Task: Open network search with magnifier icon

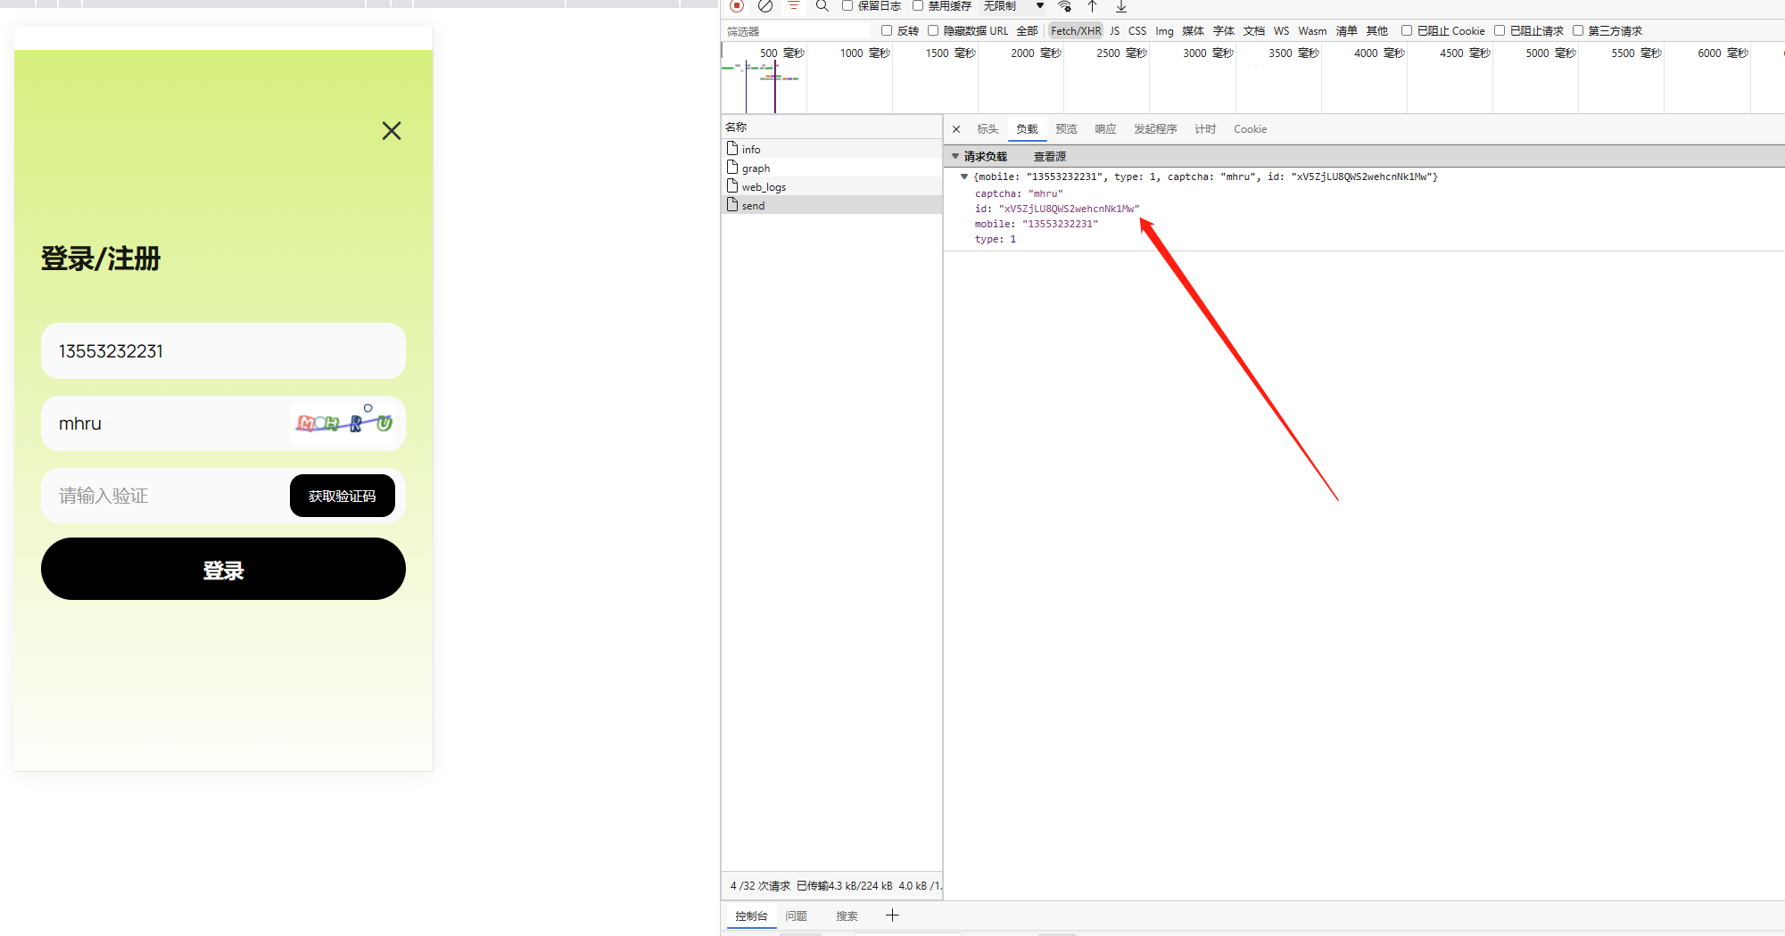Action: tap(822, 5)
